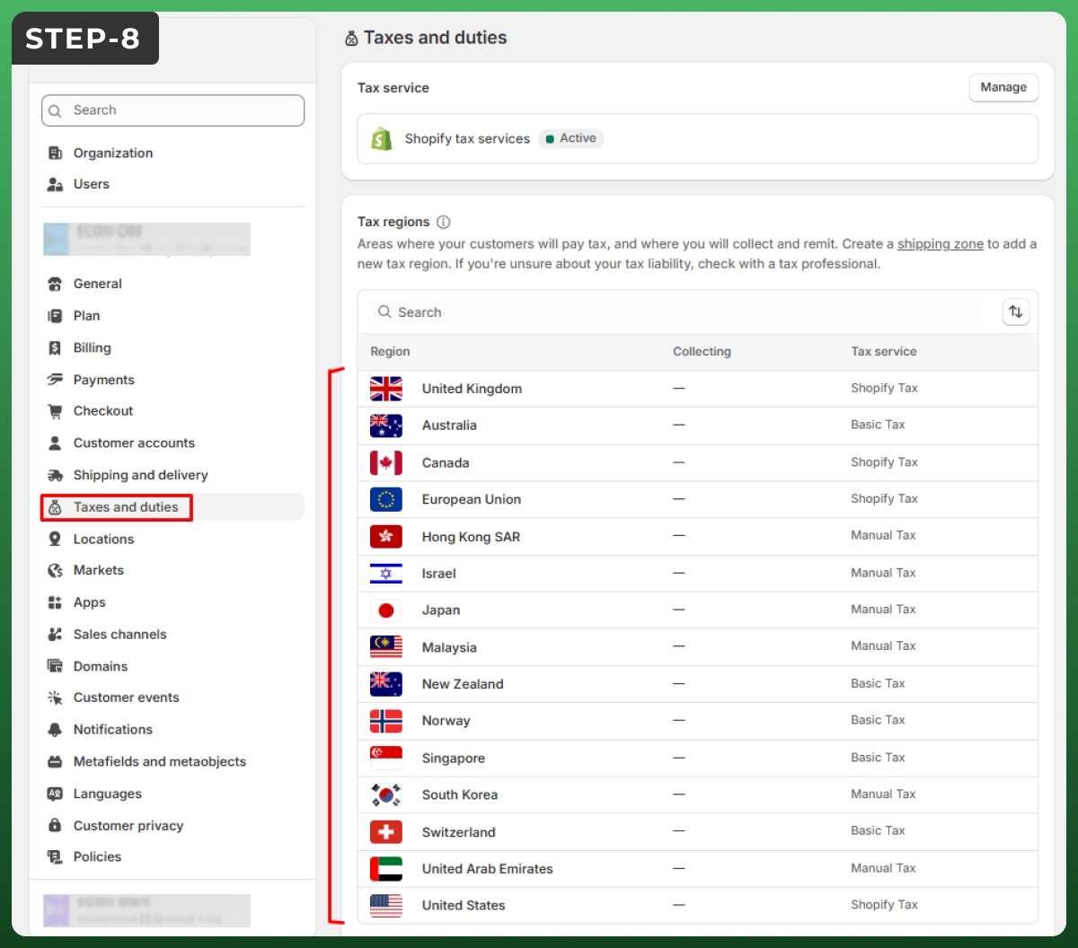Click the Organization label in sidebar
Viewport: 1078px width, 948px height.
point(113,153)
